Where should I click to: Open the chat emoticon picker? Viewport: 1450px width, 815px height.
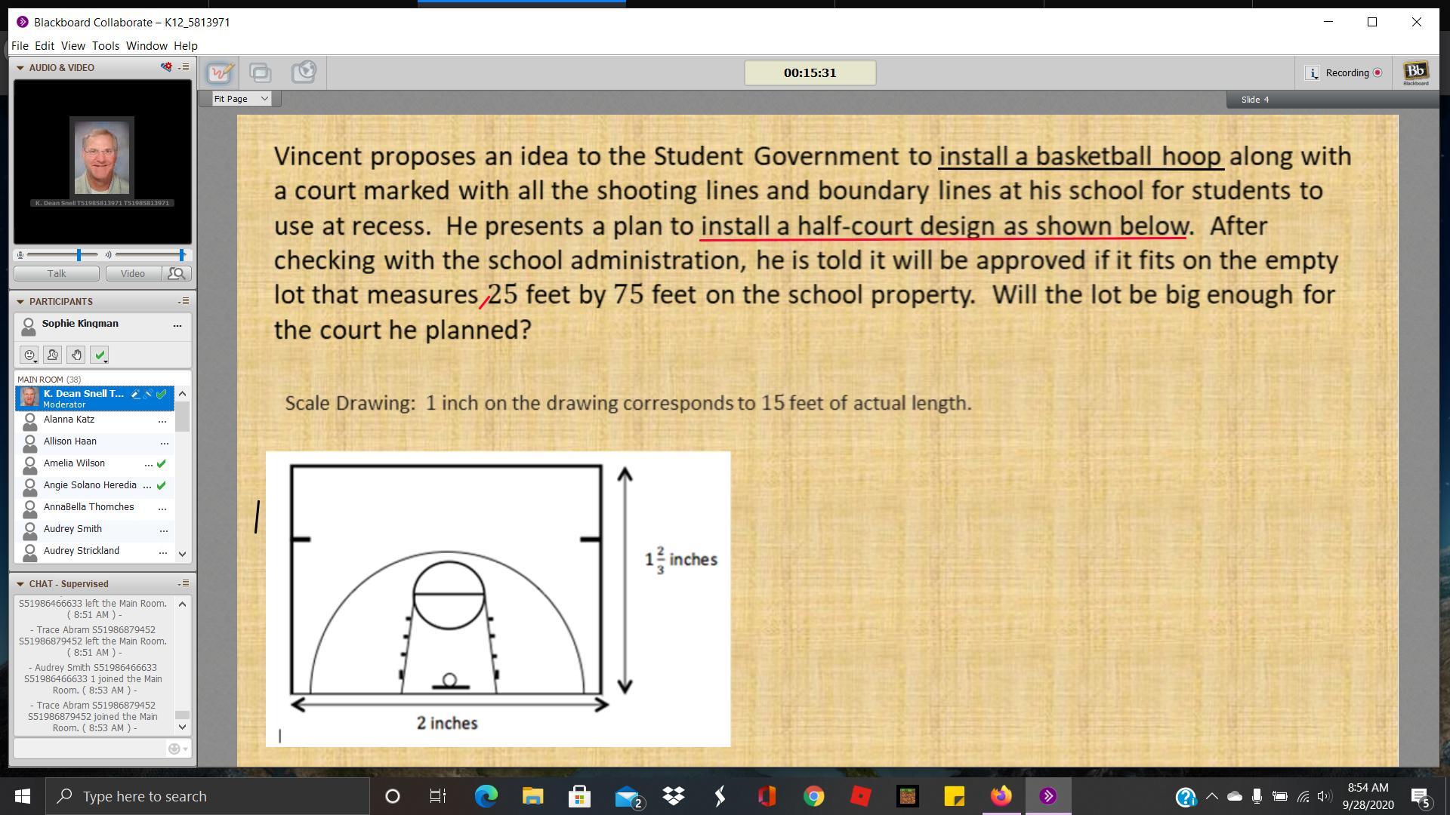(174, 749)
